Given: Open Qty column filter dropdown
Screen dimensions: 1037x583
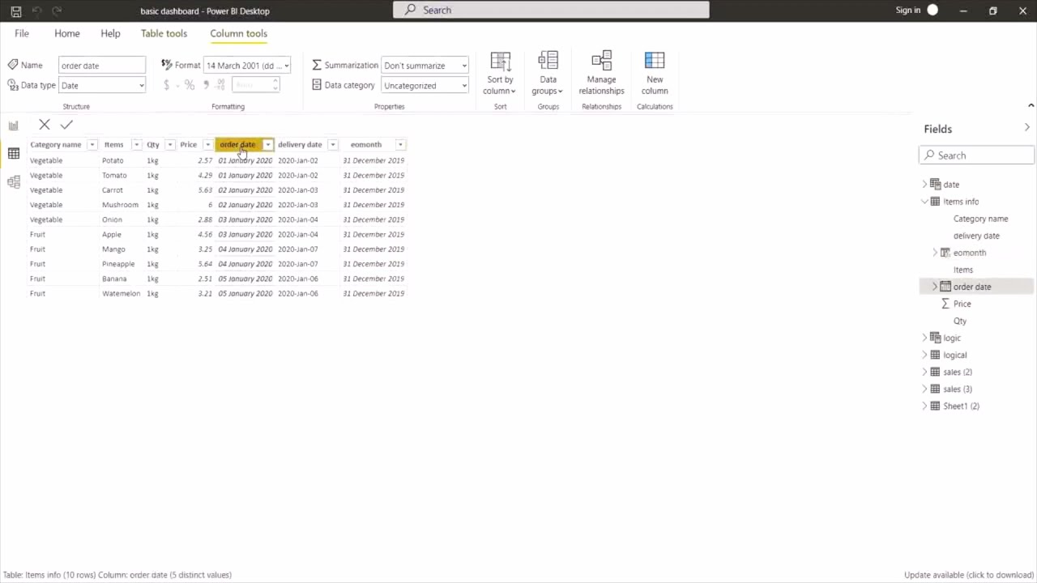Looking at the screenshot, I should [x=169, y=145].
